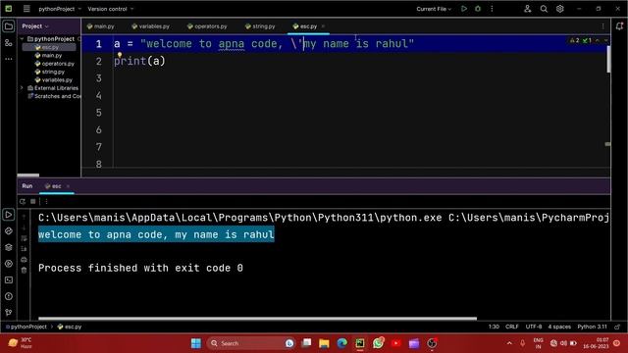Click esc.py breadcrumb in status bar
This screenshot has width=628, height=353.
[x=70, y=327]
